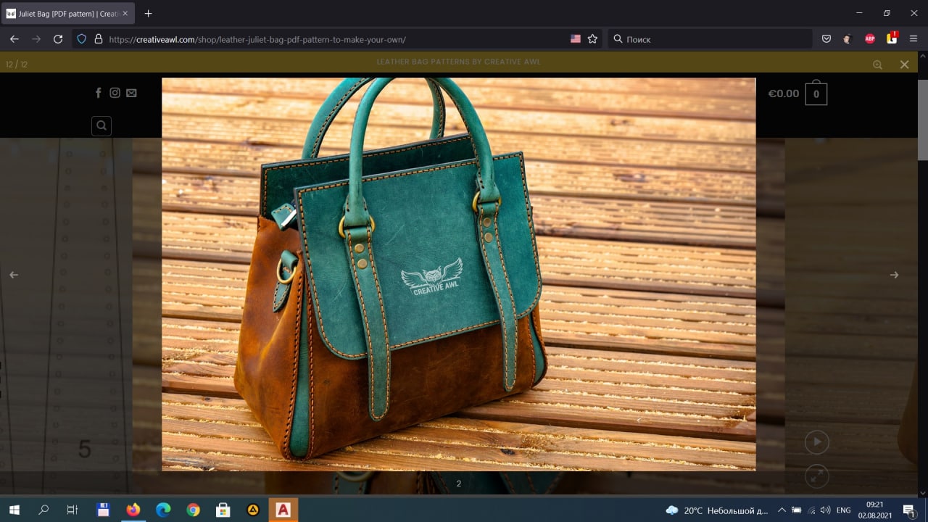Image resolution: width=928 pixels, height=522 pixels.
Task: Zoom the lightbox image with magnifier icon
Action: [x=877, y=65]
